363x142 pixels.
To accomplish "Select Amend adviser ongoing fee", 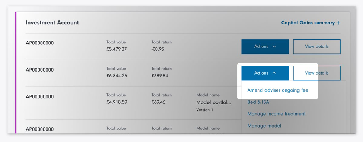I will (278, 90).
